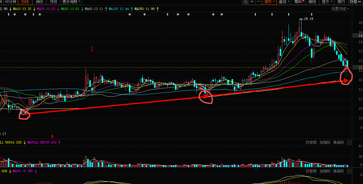Open the 复权 dropdown
The height and width of the screenshot is (184, 363).
click(x=270, y=2)
